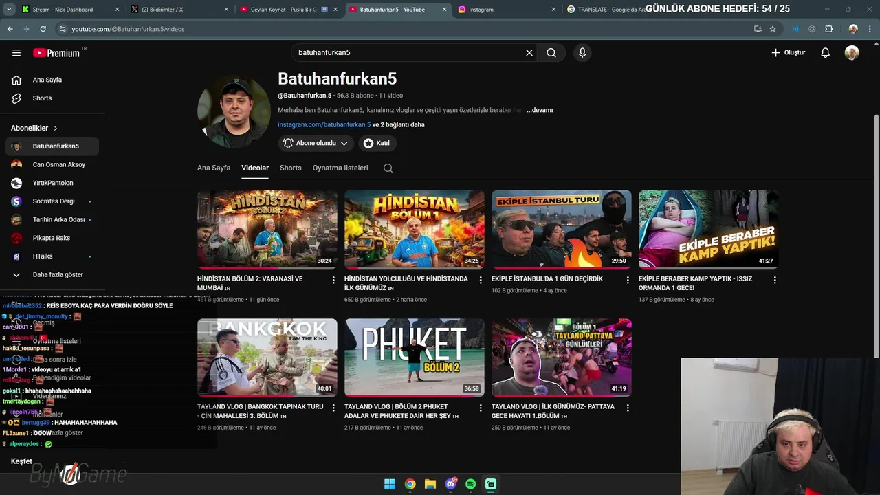The width and height of the screenshot is (880, 495).
Task: Open instagram.com/batuhanfurkan.5 link
Action: 324,125
